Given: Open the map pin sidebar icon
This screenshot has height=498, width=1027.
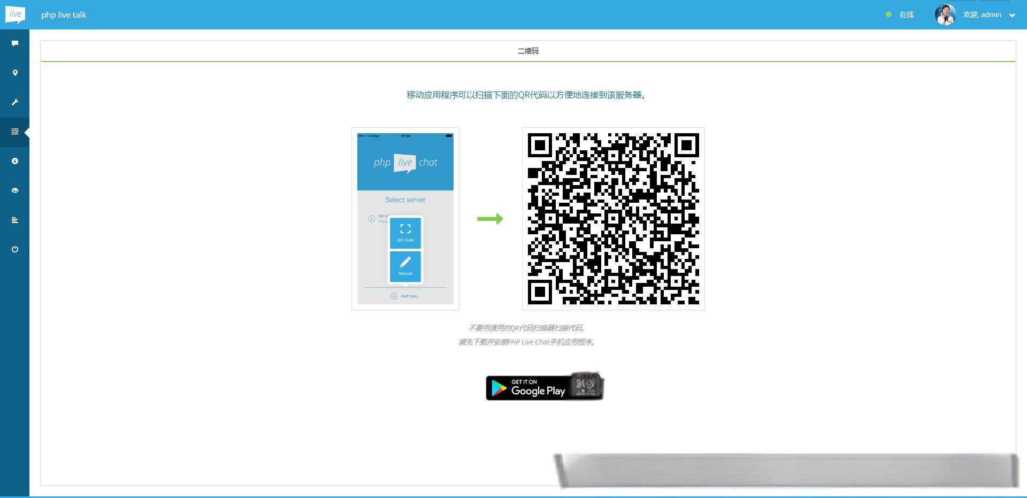Looking at the screenshot, I should pos(15,73).
